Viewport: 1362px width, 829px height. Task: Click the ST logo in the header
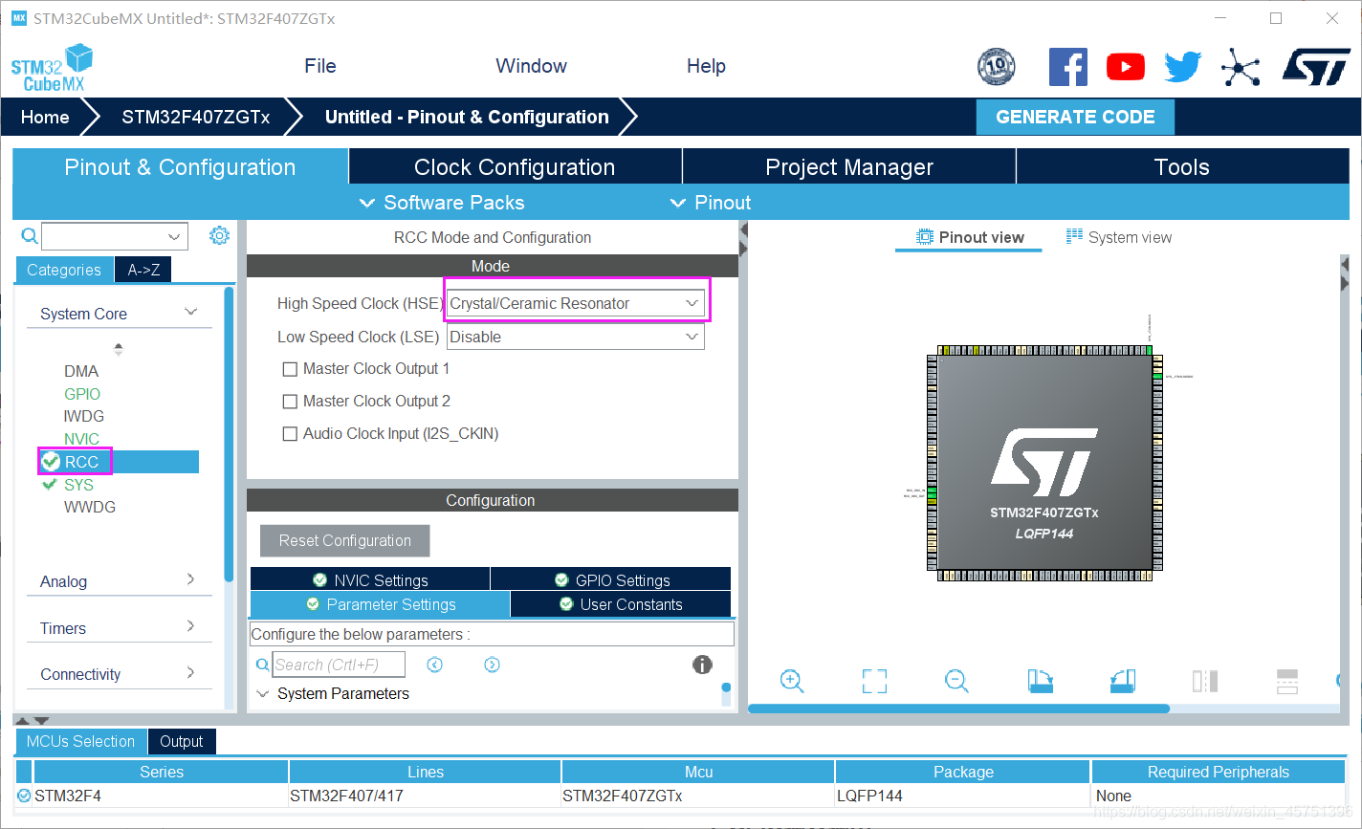pos(1316,67)
